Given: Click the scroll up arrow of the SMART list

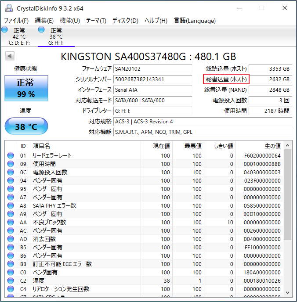Looking at the screenshot, I should [288, 145].
